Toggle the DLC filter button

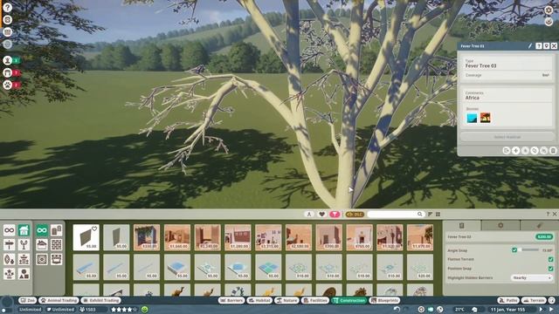(x=355, y=214)
